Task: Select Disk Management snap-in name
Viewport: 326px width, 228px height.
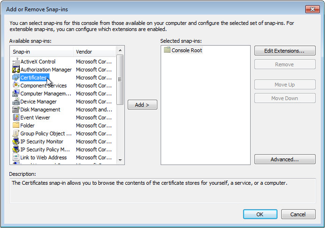Action: pyautogui.click(x=40, y=110)
